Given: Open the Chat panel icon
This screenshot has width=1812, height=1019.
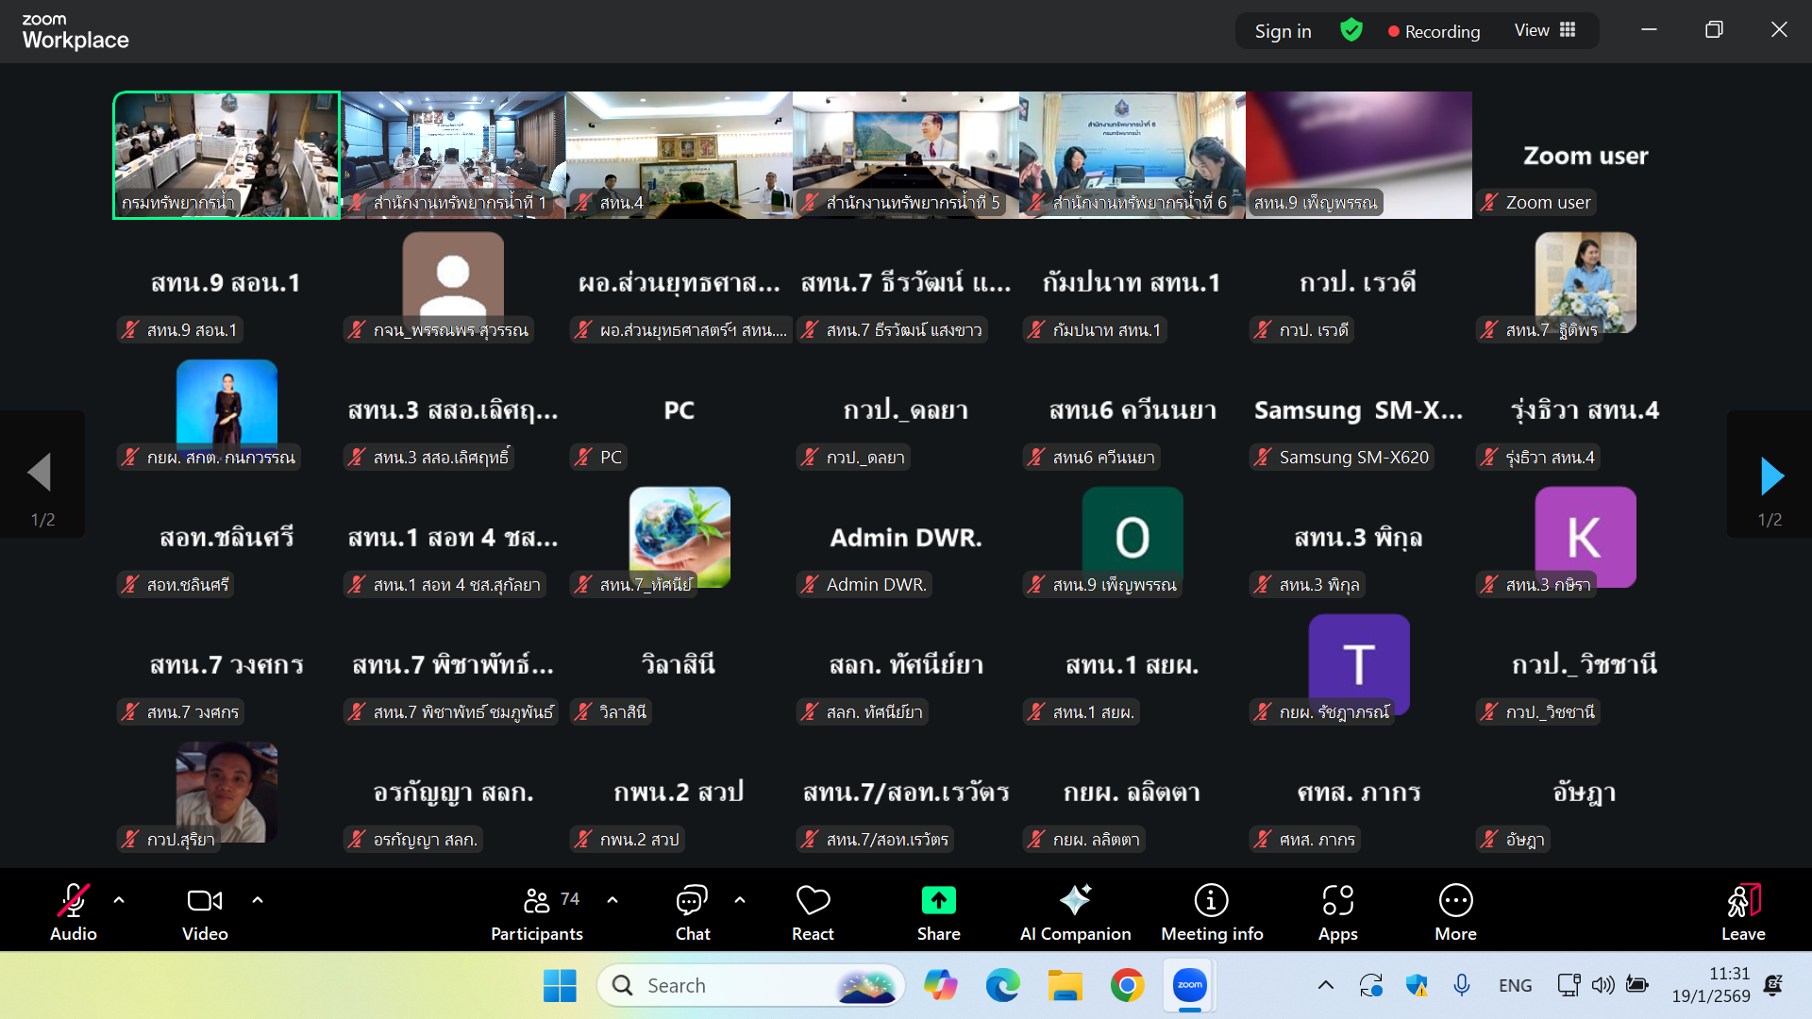Looking at the screenshot, I should (692, 901).
